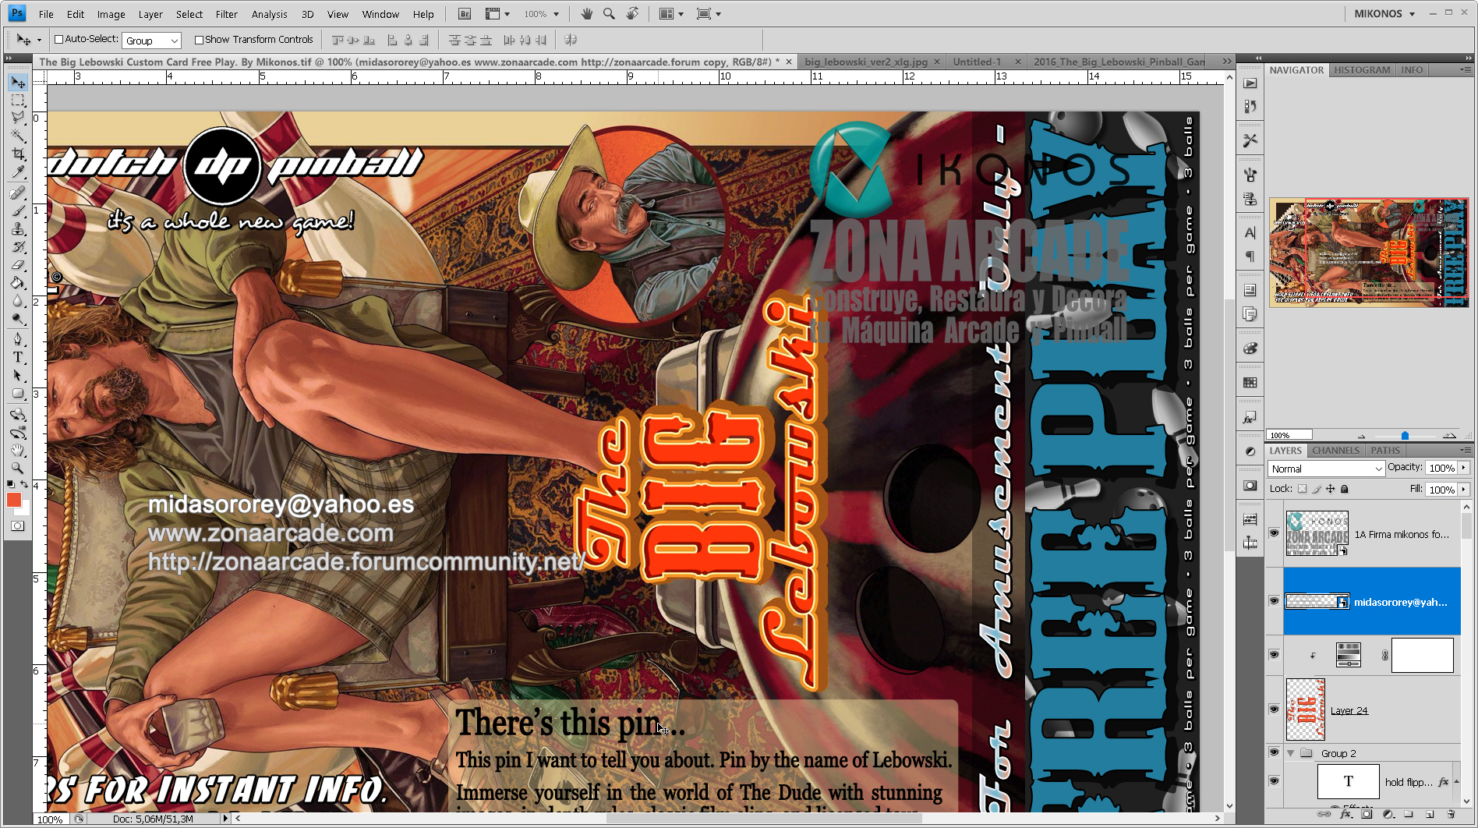Open the layer style fx menu
This screenshot has height=828, width=1478.
(x=1345, y=814)
